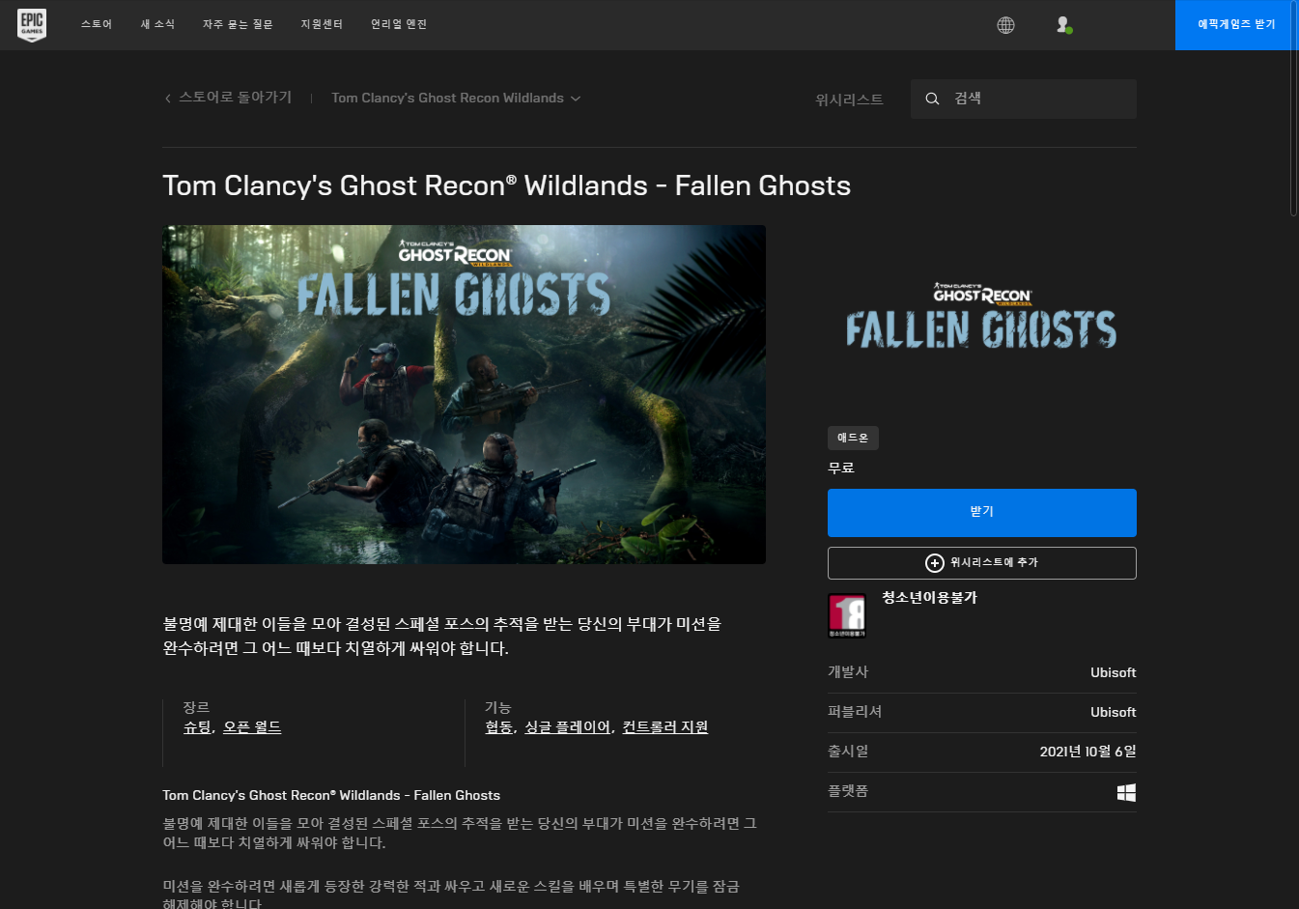The height and width of the screenshot is (909, 1299).
Task: Click the blue 받기 button
Action: 981,513
